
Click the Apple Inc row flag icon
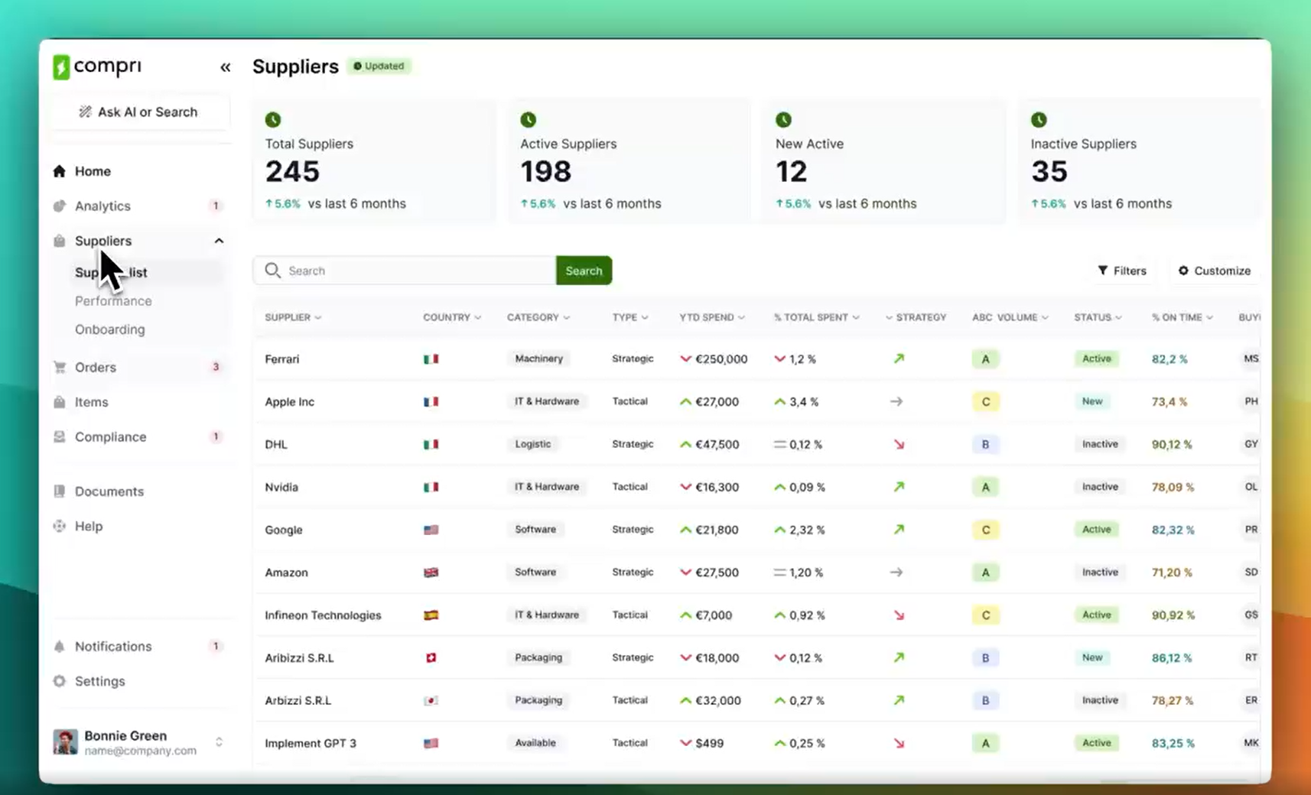(x=431, y=401)
